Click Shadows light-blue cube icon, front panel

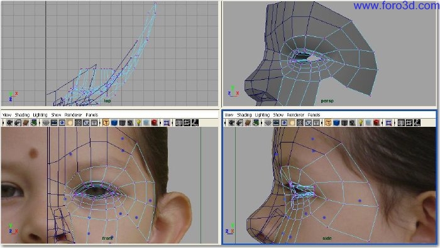click(146, 122)
